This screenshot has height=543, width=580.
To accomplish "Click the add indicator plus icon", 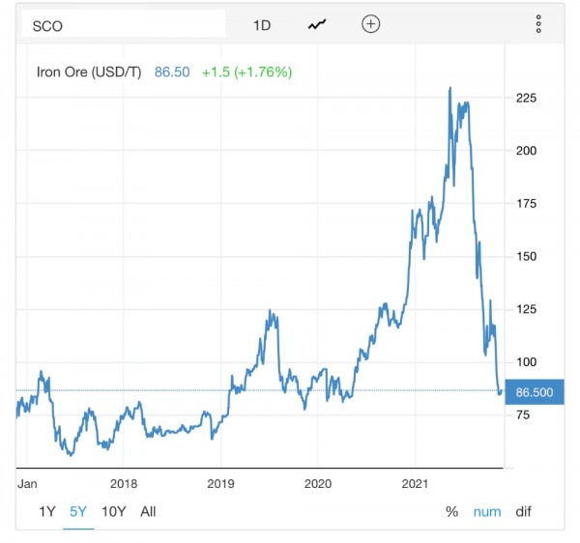I will (x=370, y=24).
